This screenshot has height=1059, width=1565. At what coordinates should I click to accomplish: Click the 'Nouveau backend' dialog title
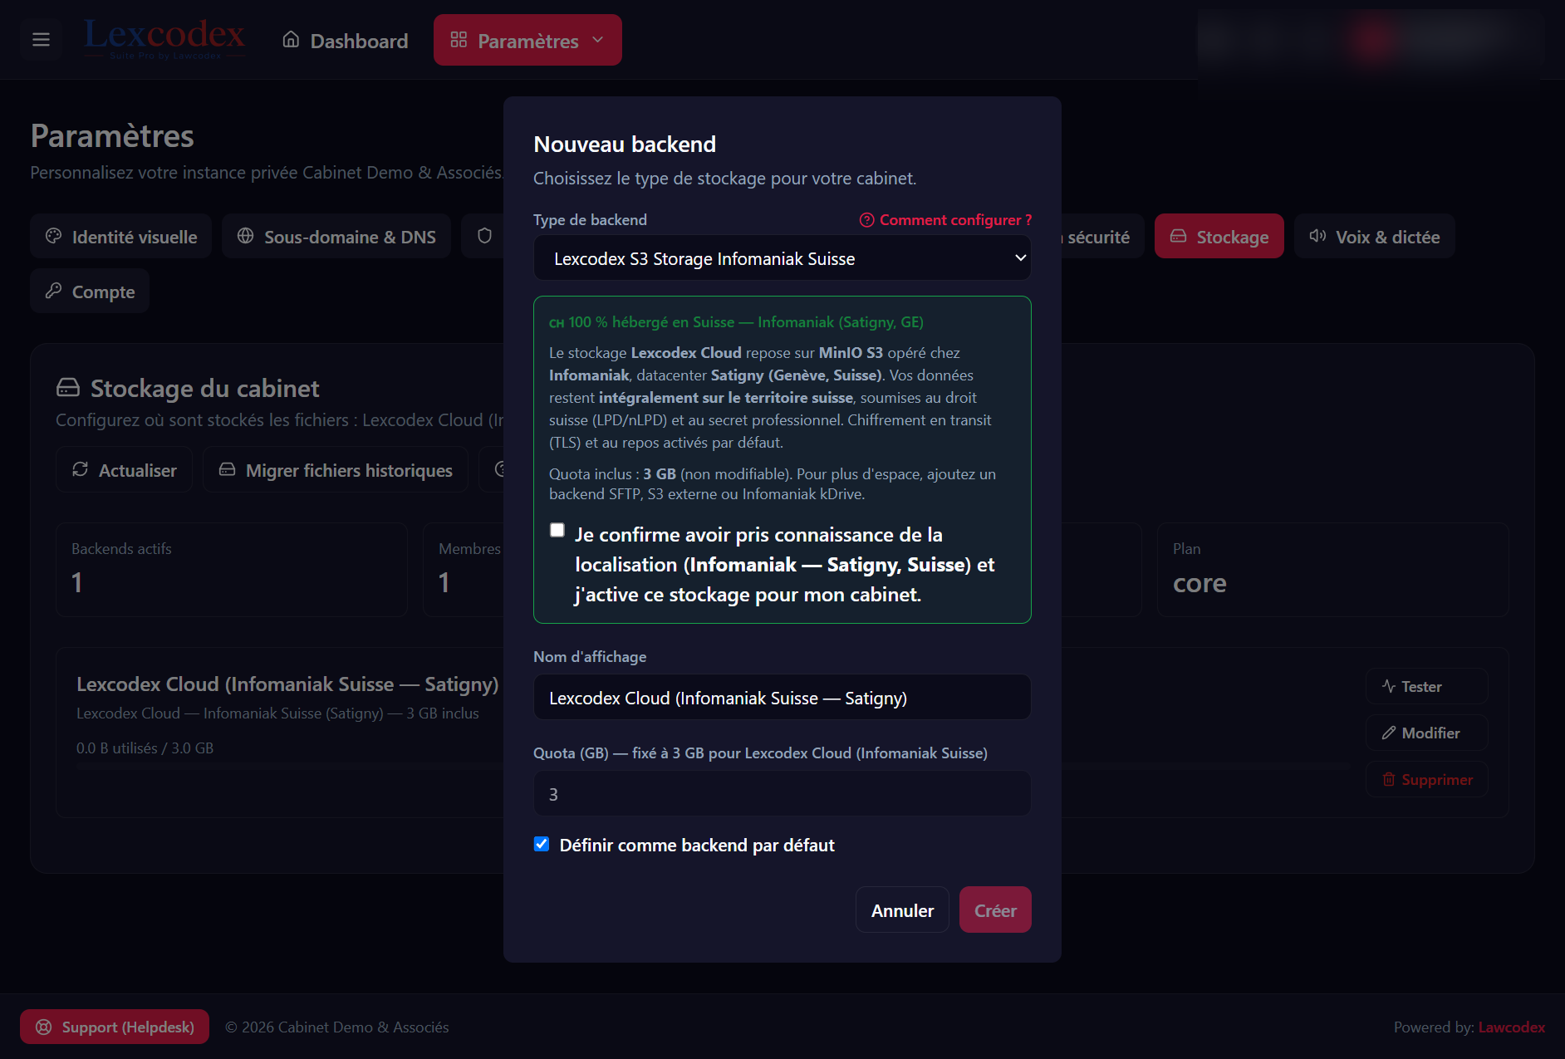(625, 145)
